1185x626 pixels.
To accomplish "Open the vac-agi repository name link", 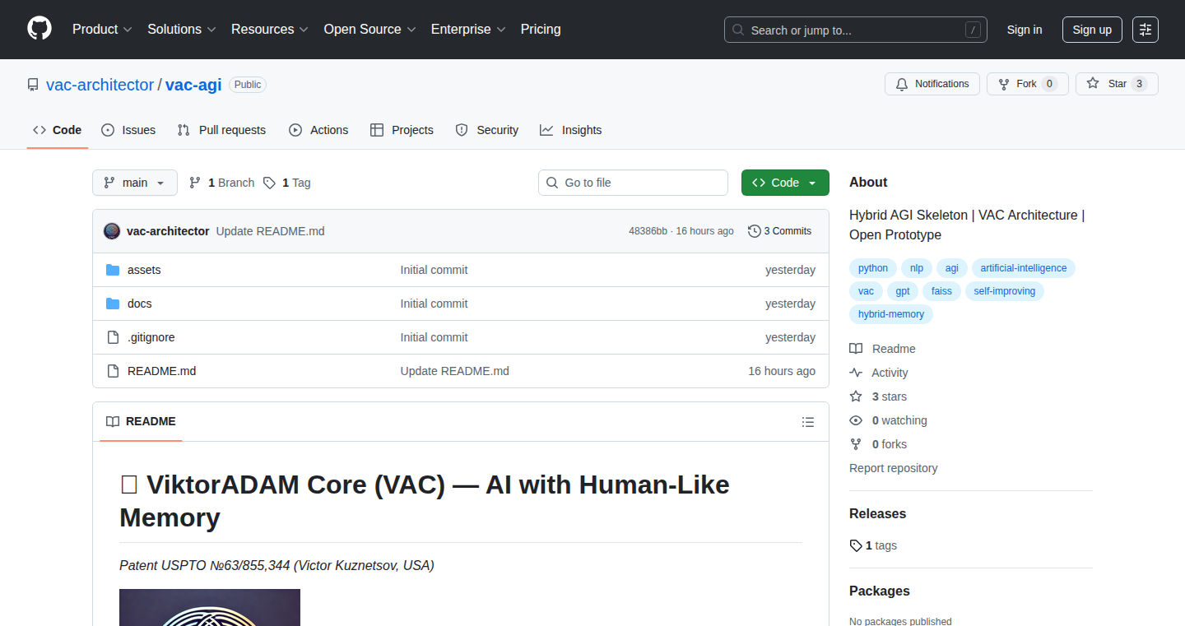I will pyautogui.click(x=193, y=85).
